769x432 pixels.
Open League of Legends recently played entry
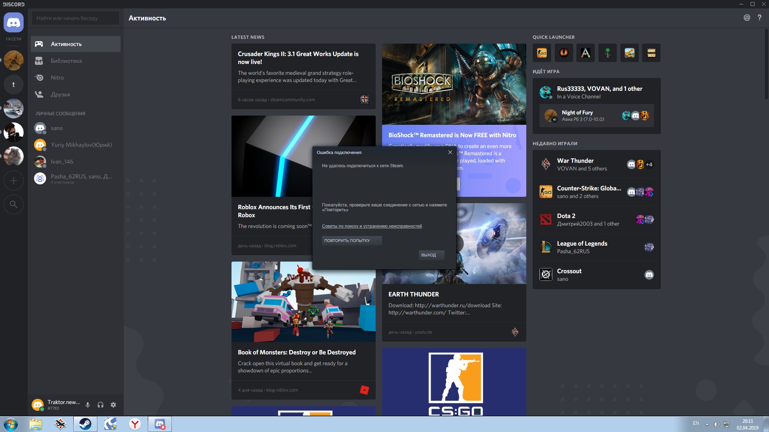(x=597, y=247)
